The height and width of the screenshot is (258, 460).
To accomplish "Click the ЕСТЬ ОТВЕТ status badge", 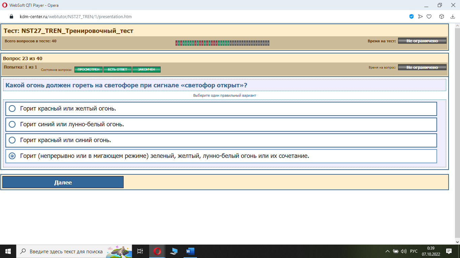I will click(x=118, y=70).
